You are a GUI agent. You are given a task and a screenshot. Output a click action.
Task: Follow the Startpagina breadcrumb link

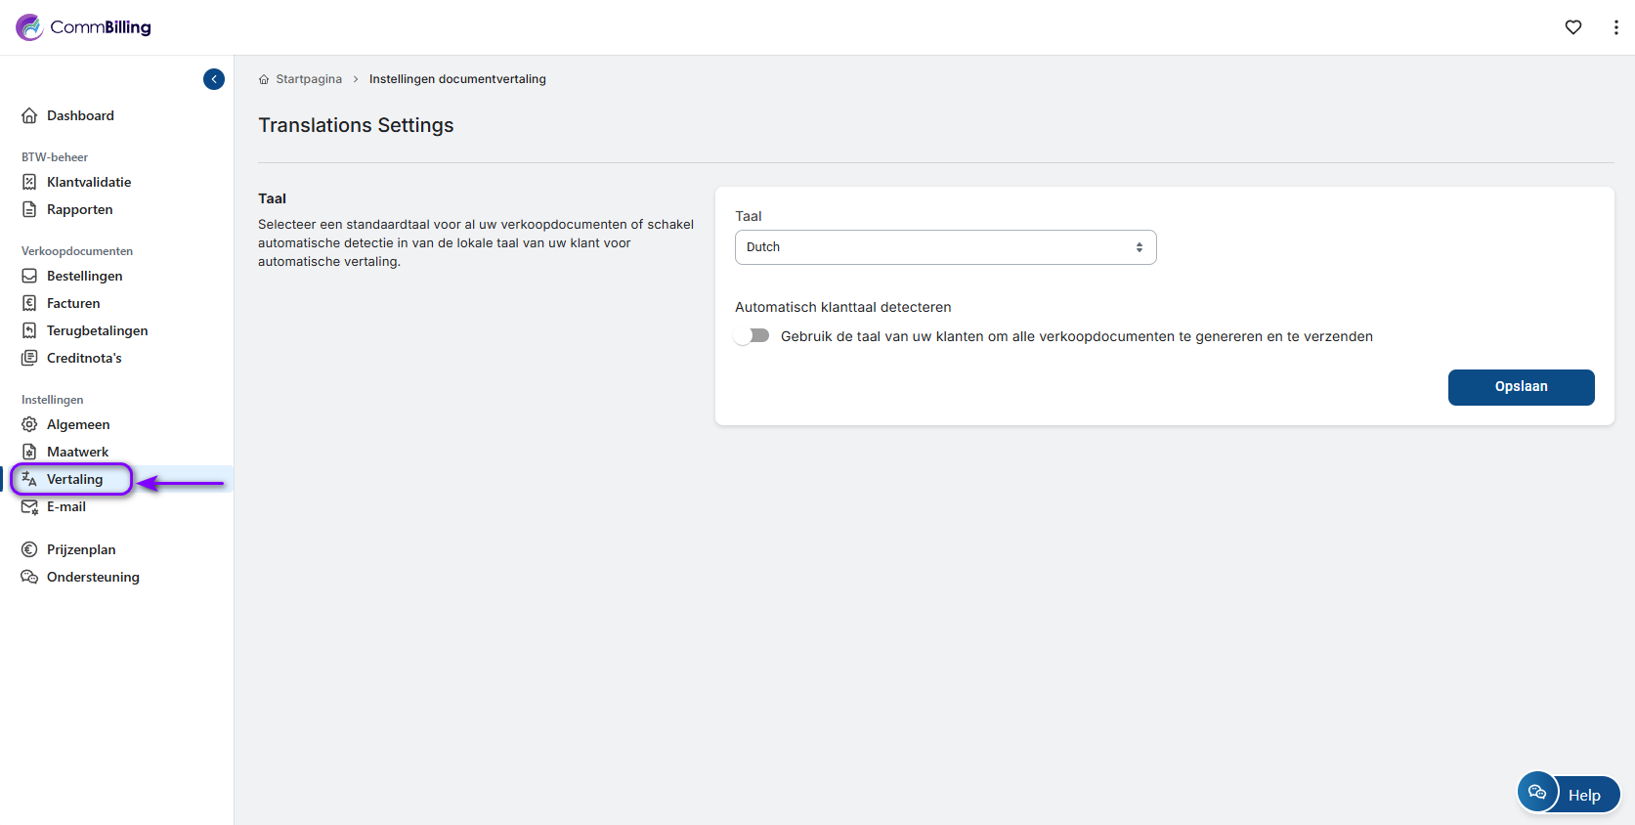click(309, 79)
